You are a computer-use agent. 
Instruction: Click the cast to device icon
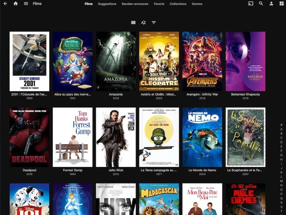[x=251, y=4]
